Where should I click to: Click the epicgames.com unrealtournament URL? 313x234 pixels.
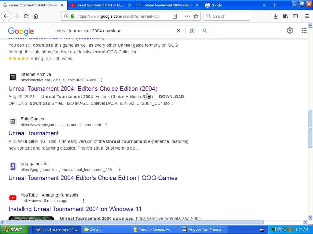click(61, 125)
